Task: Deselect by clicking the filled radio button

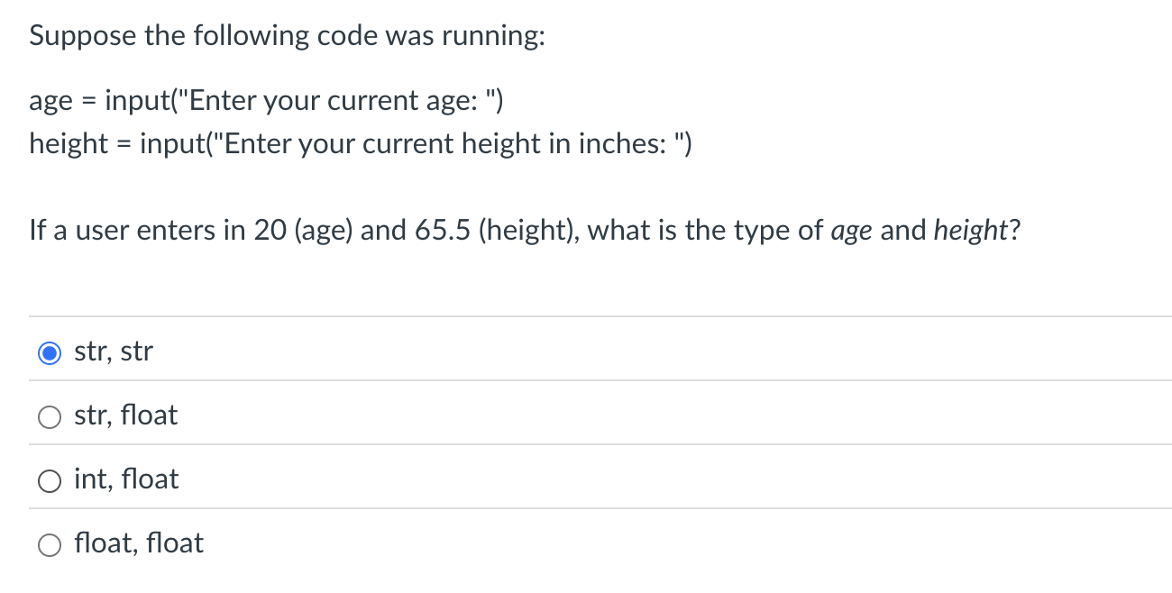Action: tap(50, 353)
